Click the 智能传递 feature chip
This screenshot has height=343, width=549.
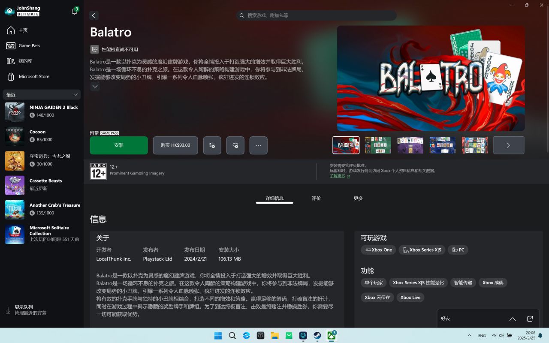click(x=463, y=283)
